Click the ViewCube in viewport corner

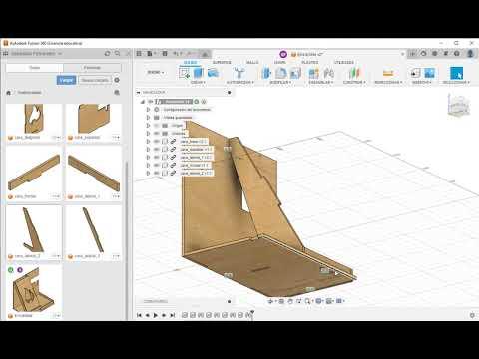coord(458,106)
